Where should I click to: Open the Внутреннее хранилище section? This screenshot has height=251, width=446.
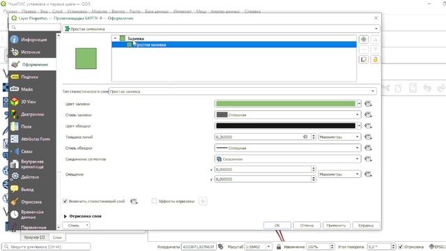(x=33, y=165)
